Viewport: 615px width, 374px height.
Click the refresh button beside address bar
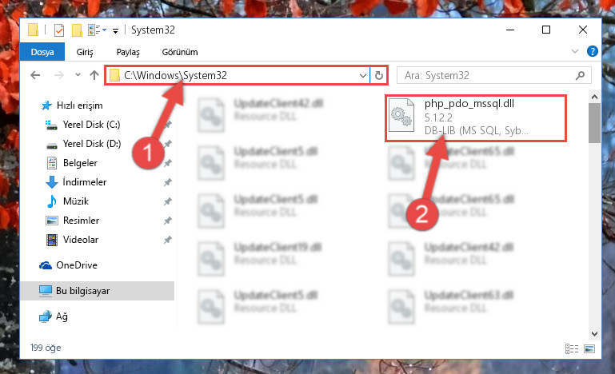(379, 75)
